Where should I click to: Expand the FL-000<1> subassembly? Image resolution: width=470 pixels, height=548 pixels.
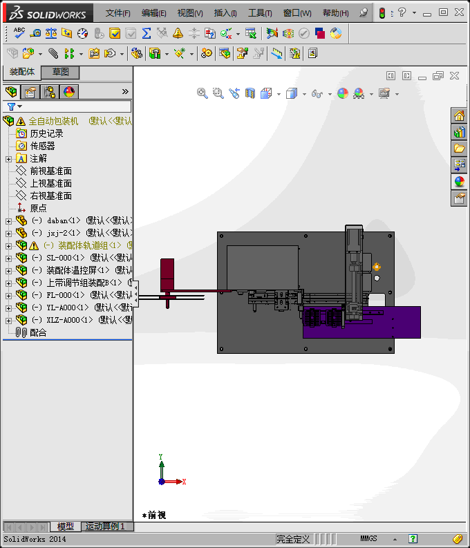click(9, 296)
